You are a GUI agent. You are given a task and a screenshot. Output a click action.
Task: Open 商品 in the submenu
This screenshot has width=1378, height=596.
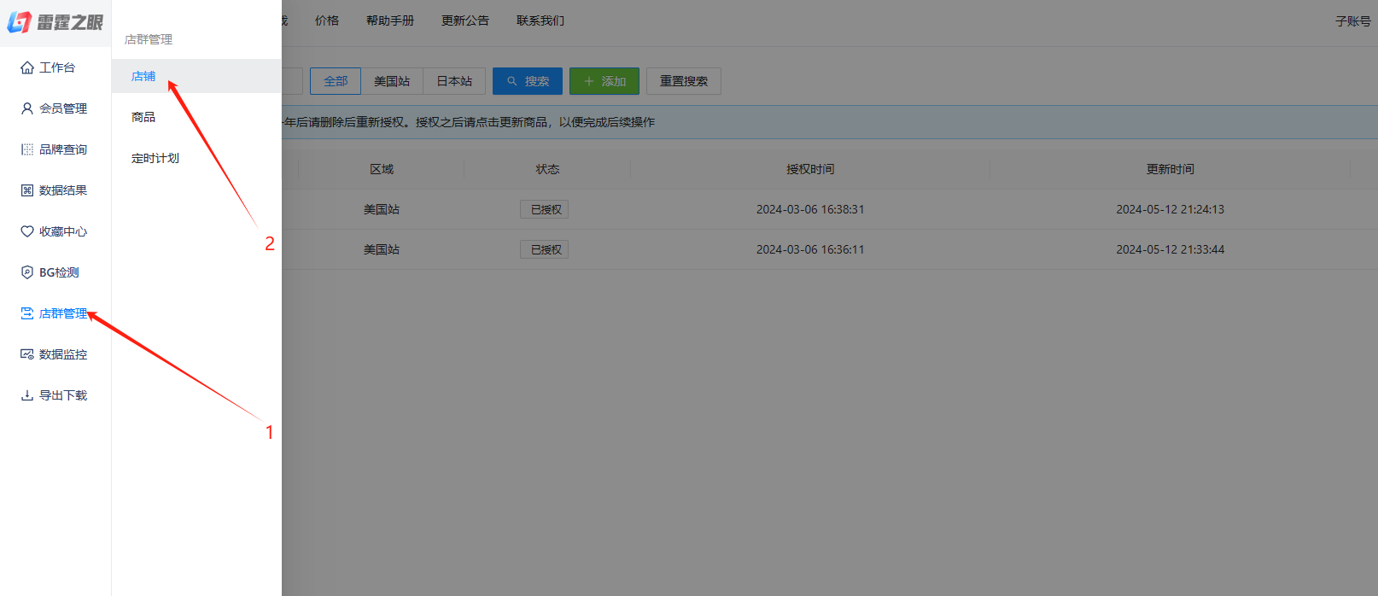(143, 117)
